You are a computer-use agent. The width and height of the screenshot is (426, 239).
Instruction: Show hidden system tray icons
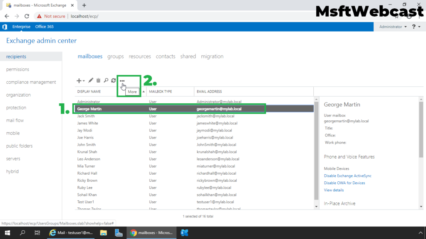(421, 233)
